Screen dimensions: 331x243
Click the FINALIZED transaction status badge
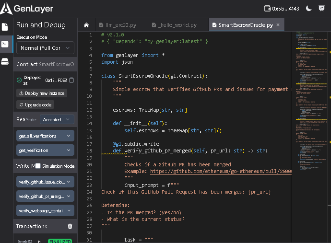point(60,241)
